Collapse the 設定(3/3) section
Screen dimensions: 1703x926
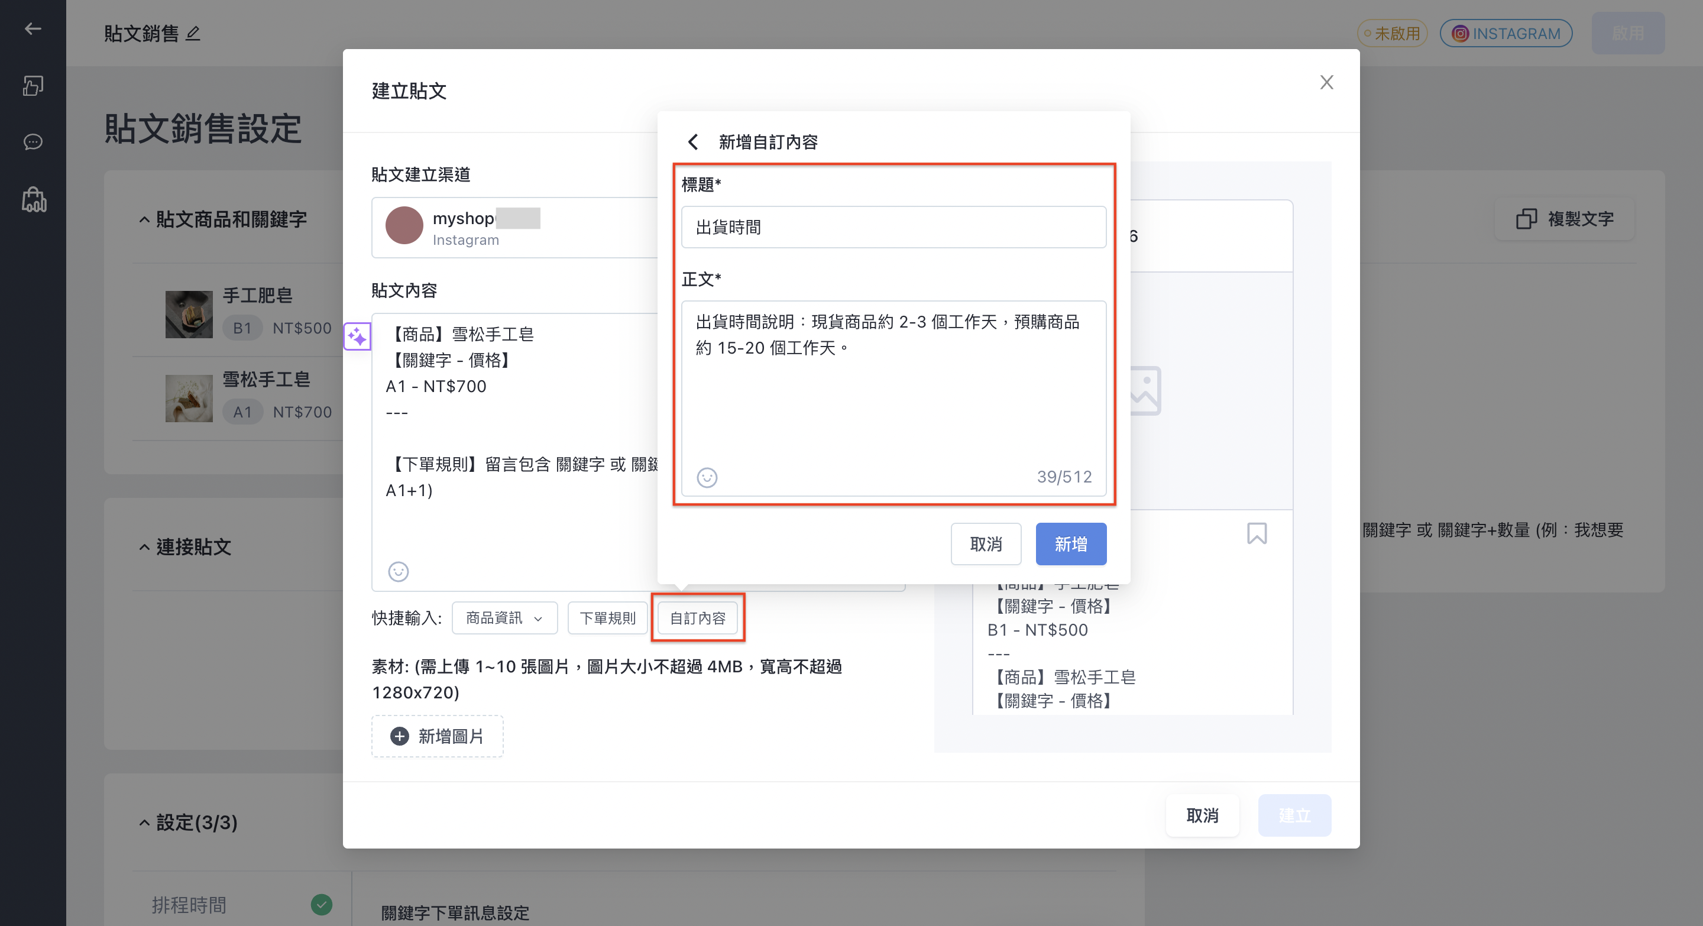click(x=144, y=823)
